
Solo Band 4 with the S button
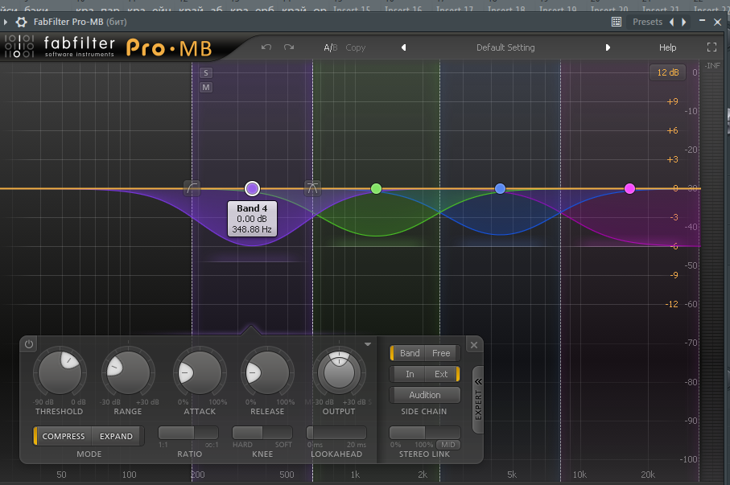pos(206,73)
